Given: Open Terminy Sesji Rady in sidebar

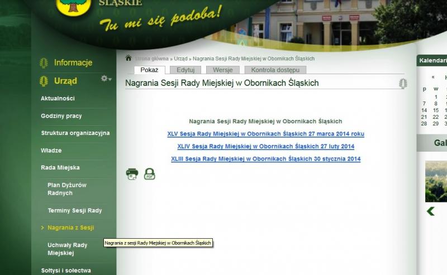Looking at the screenshot, I should click(x=74, y=210).
